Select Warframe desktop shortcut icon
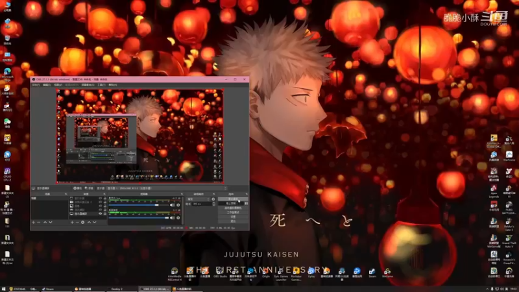 pos(509,156)
